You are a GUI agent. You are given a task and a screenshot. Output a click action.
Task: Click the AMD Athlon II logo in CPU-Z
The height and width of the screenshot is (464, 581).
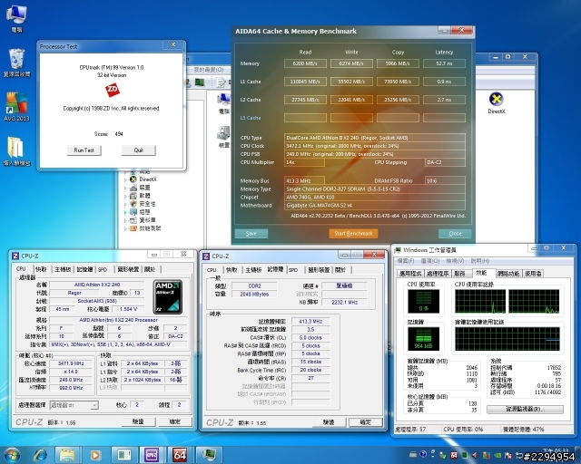(168, 296)
